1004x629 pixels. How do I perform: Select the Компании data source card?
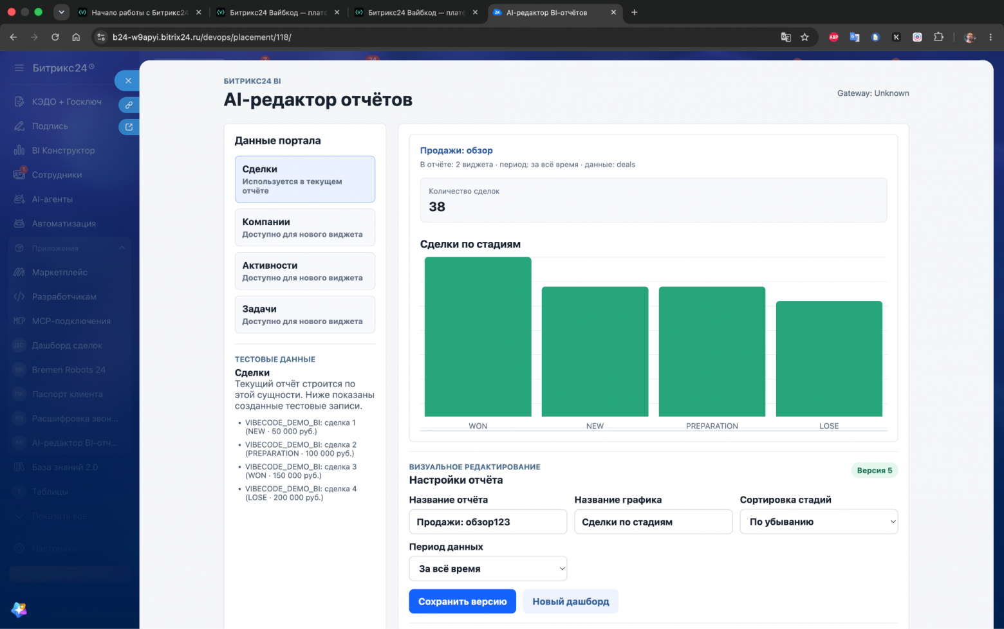[x=305, y=227]
